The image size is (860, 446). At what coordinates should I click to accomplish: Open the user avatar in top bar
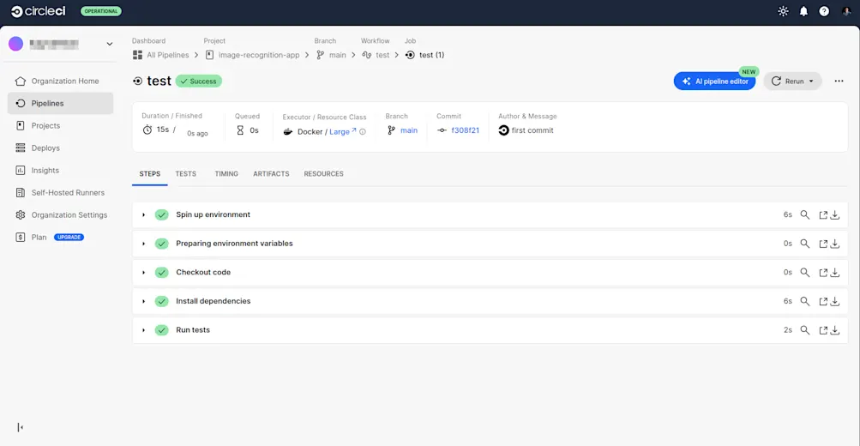point(846,11)
